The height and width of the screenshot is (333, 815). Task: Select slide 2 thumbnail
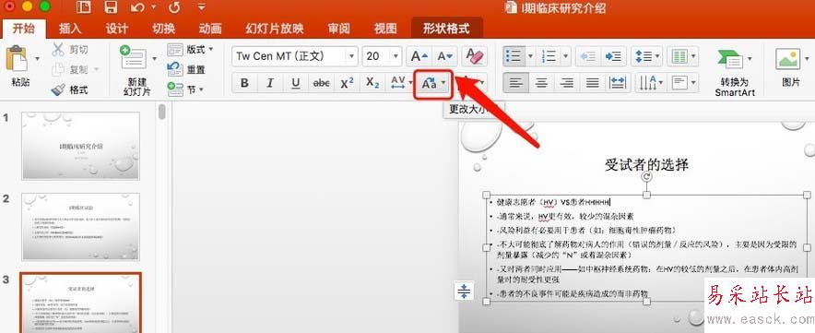pyautogui.click(x=80, y=226)
